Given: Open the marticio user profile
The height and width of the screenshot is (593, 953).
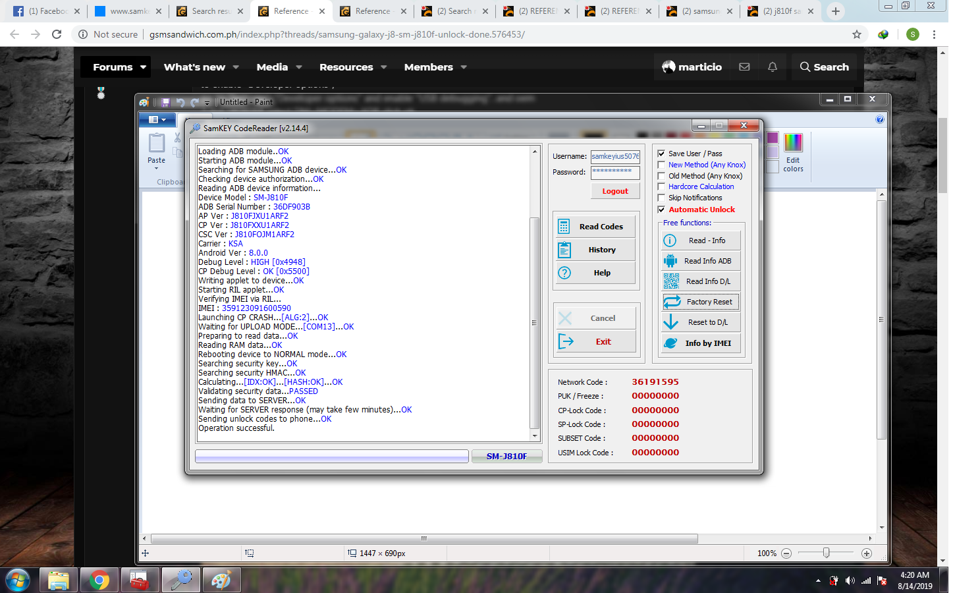Looking at the screenshot, I should click(692, 67).
